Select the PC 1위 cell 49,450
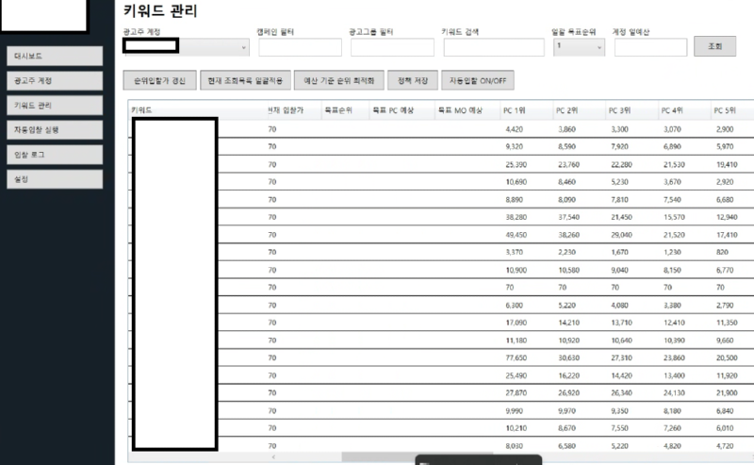This screenshot has width=754, height=465. click(516, 235)
